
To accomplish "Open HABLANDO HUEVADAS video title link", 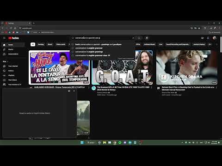I will click(x=59, y=87).
